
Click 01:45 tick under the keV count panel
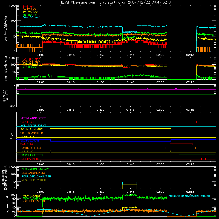pyautogui.click(x=130, y=55)
